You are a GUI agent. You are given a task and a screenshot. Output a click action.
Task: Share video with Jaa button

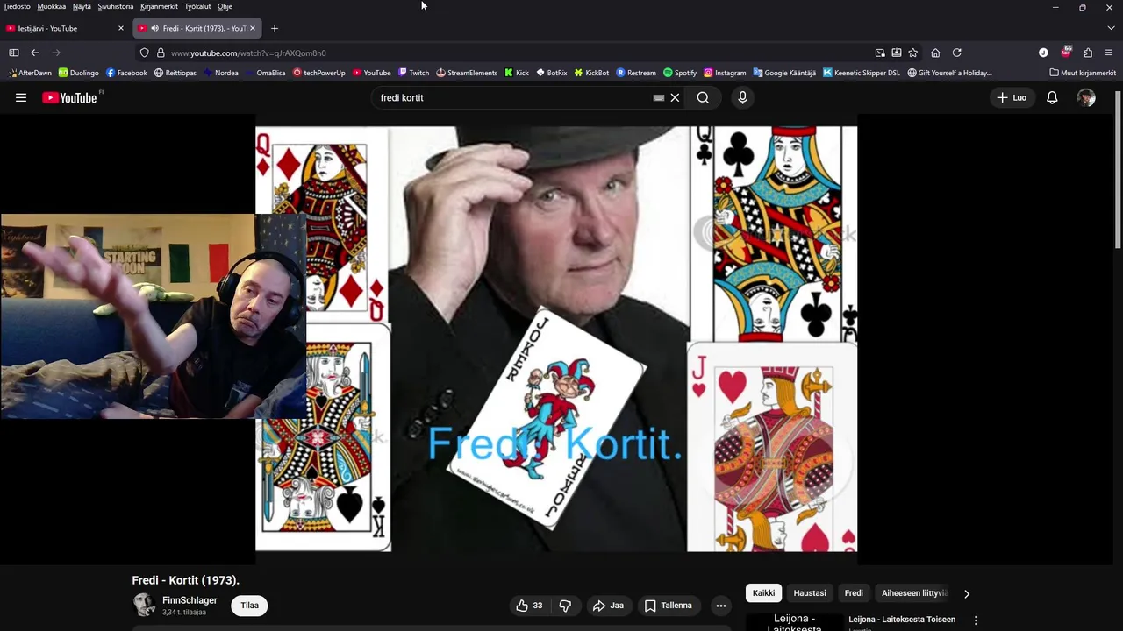coord(608,606)
